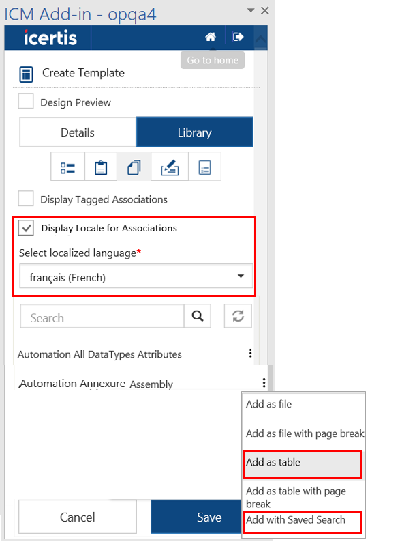Uncheck Display Locale for Associations
417x542 pixels.
(x=26, y=228)
